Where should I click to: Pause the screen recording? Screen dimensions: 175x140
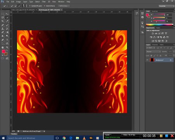click(x=161, y=136)
